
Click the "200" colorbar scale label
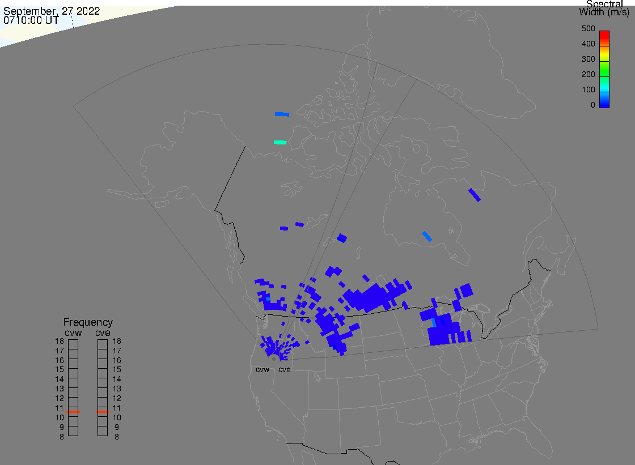point(588,74)
